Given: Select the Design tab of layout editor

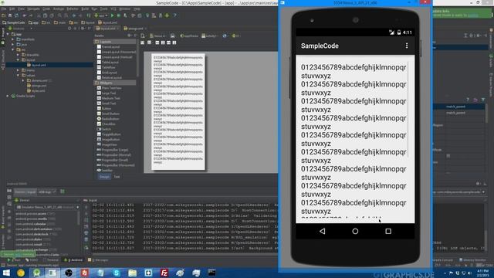Looking at the screenshot, I should tap(105, 177).
